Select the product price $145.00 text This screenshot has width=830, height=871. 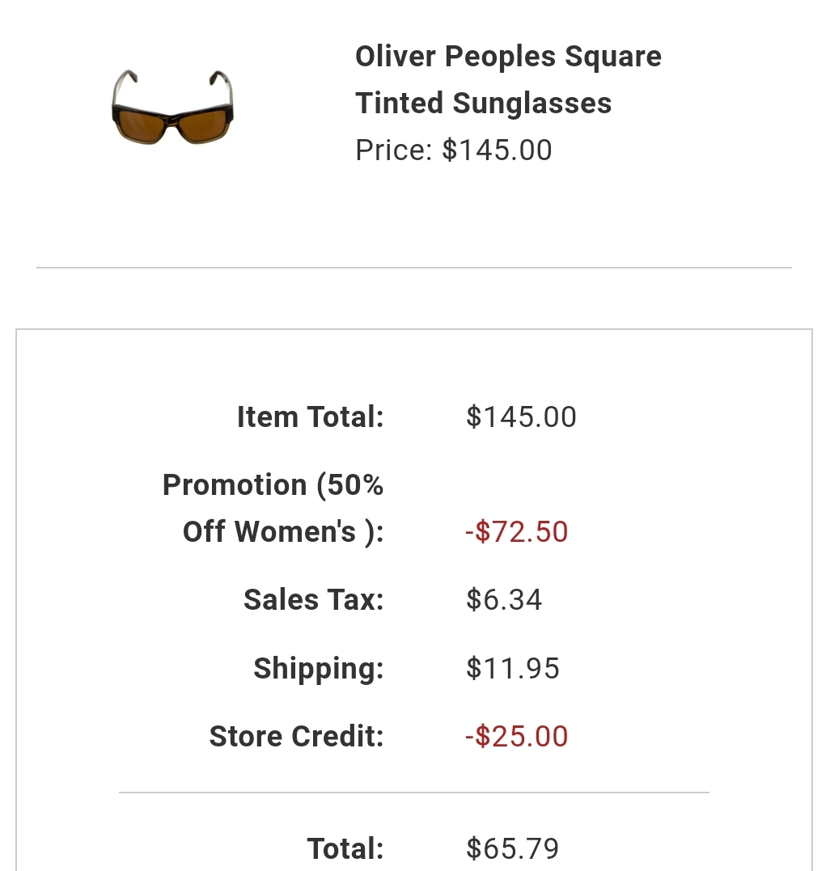453,150
